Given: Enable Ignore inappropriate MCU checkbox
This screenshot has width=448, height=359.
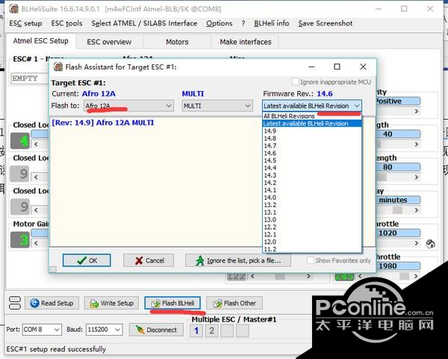Looking at the screenshot, I should point(295,82).
